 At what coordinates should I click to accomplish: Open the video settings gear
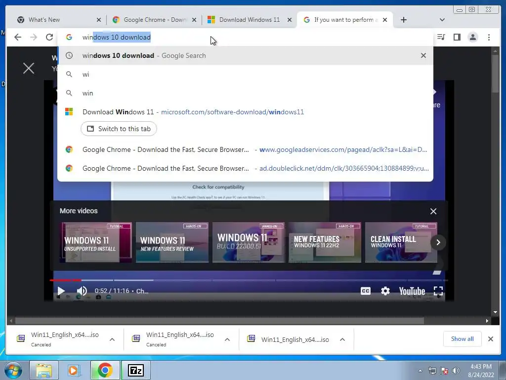point(385,291)
